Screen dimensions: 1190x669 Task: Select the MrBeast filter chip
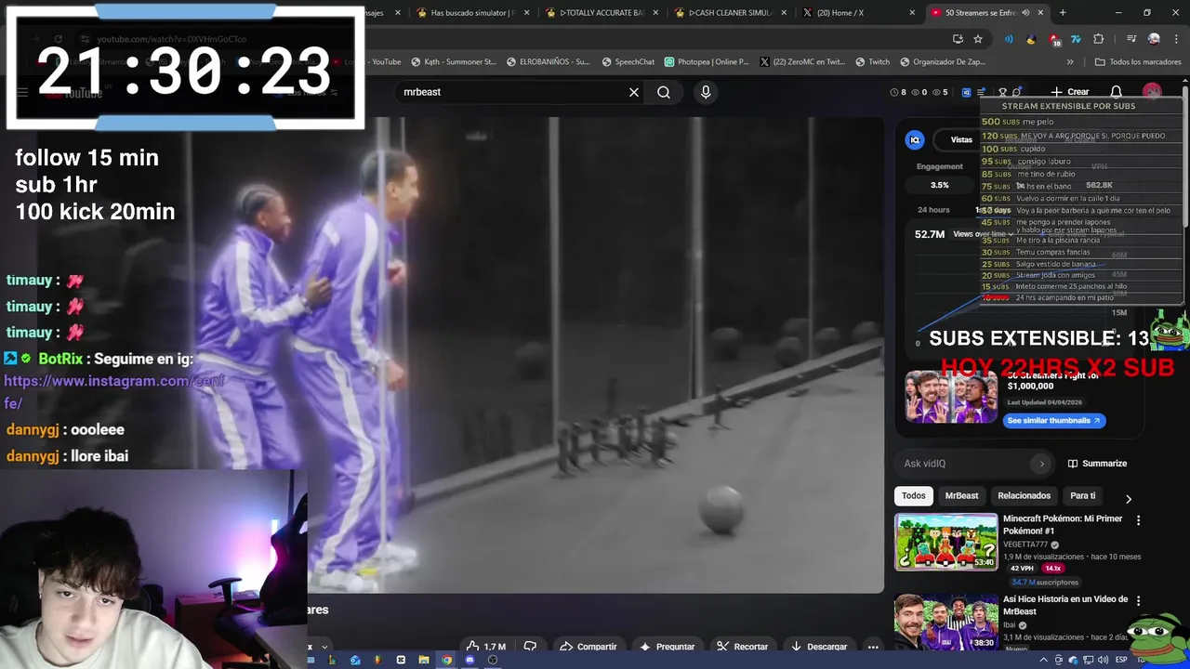click(x=961, y=496)
